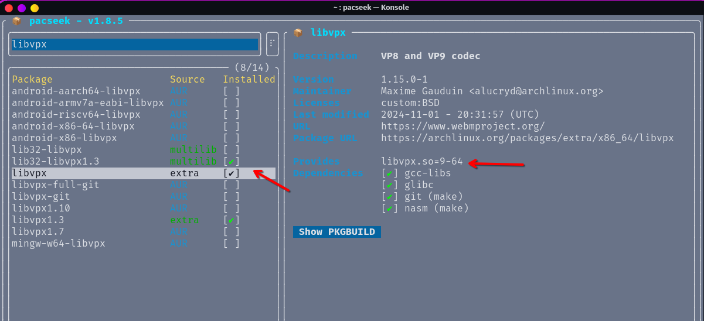Screen dimensions: 704x321
Task: Toggle installed checkbox for libvpx1.3
Action: pos(232,220)
